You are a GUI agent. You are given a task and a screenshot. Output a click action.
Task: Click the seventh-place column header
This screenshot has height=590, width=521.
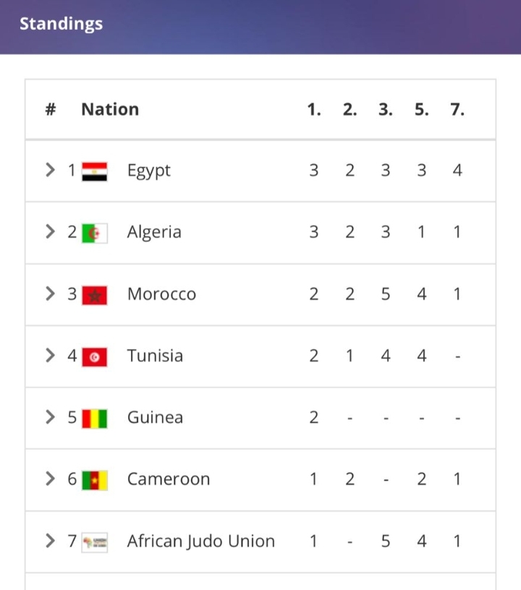(457, 110)
